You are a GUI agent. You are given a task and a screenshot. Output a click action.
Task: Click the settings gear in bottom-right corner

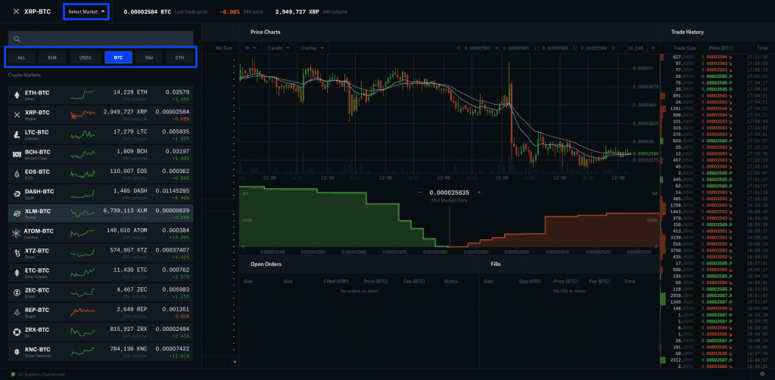[x=764, y=374]
